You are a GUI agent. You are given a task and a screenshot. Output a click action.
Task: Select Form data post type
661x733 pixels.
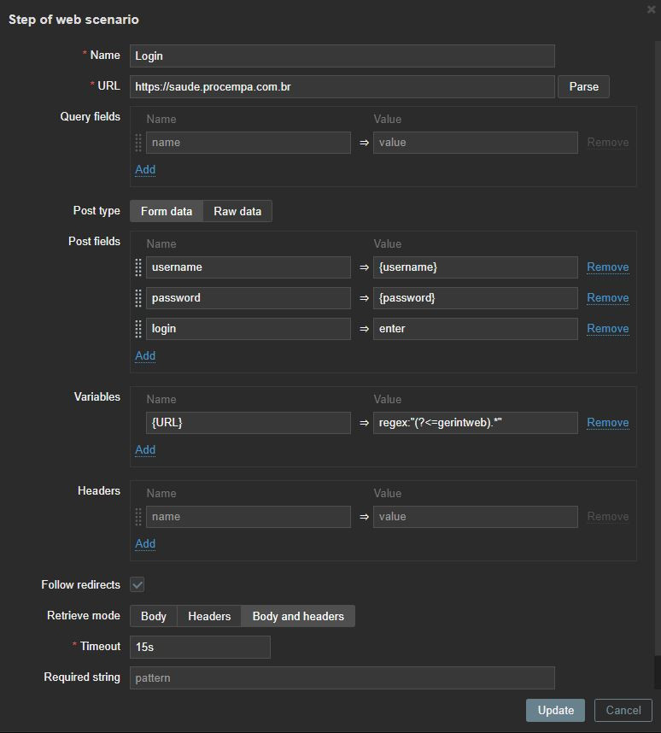tap(167, 211)
